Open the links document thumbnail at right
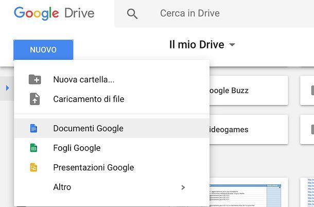 click(307, 193)
